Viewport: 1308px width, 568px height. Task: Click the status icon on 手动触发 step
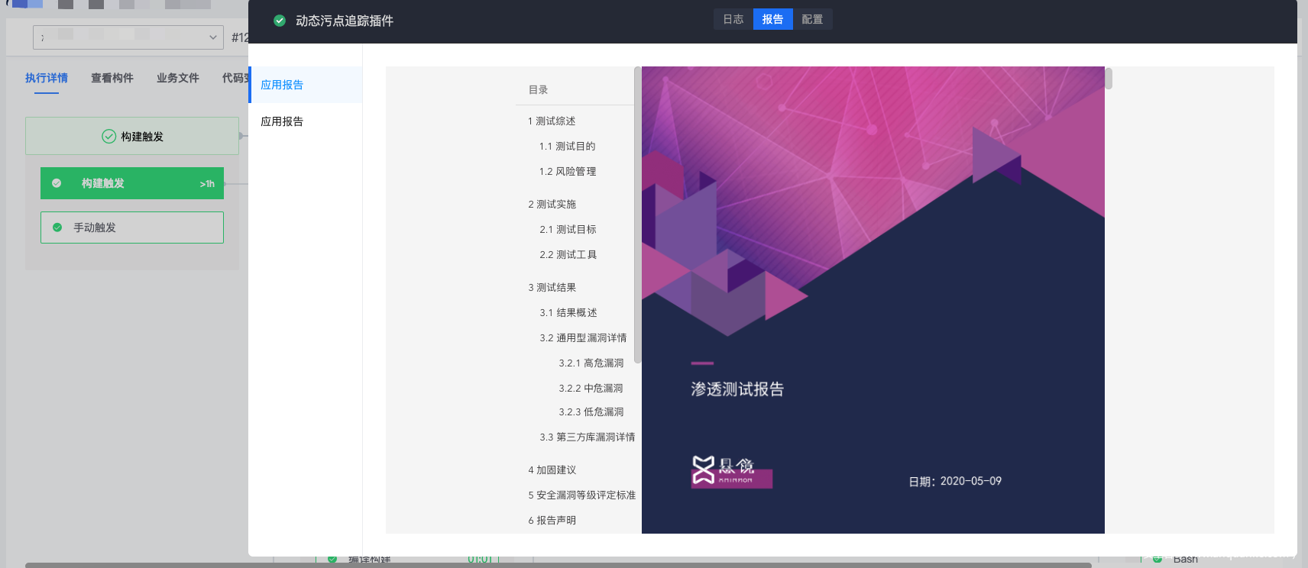[57, 228]
